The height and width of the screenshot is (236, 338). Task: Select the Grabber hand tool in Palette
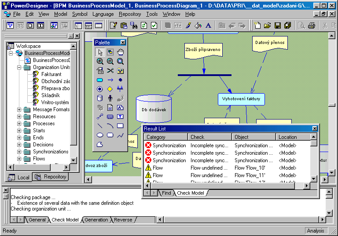120,52
